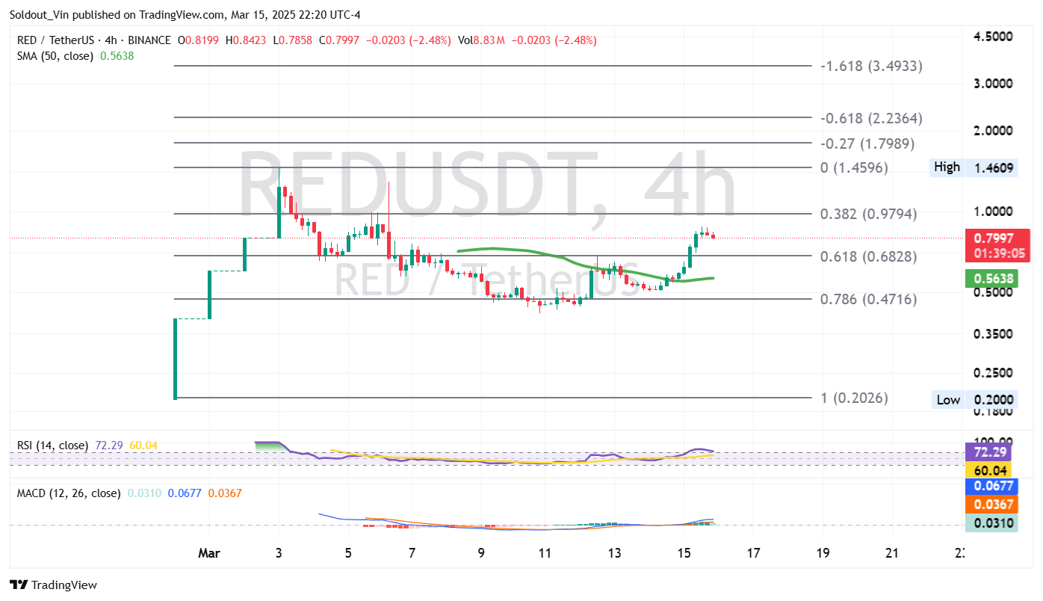Click the 01:39:05 candle countdown
The height and width of the screenshot is (601, 1043).
coord(998,254)
